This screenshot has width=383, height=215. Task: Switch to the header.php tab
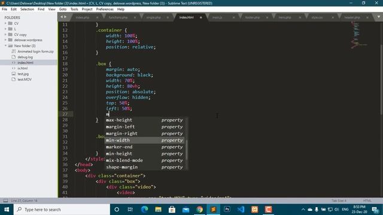click(x=352, y=17)
